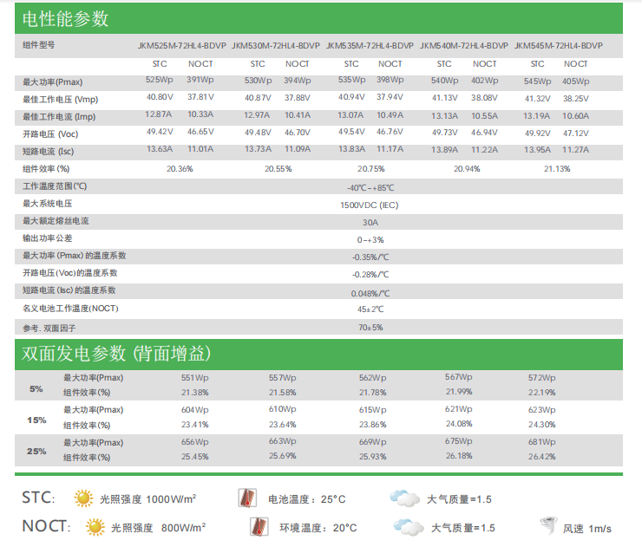Image resolution: width=642 pixels, height=547 pixels.
Task: Click the 681Wp bifacial power value
Action: [541, 442]
